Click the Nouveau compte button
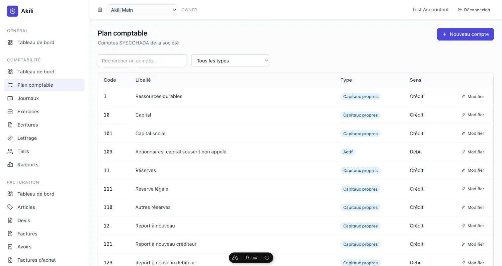This screenshot has height=266, width=502. [465, 34]
